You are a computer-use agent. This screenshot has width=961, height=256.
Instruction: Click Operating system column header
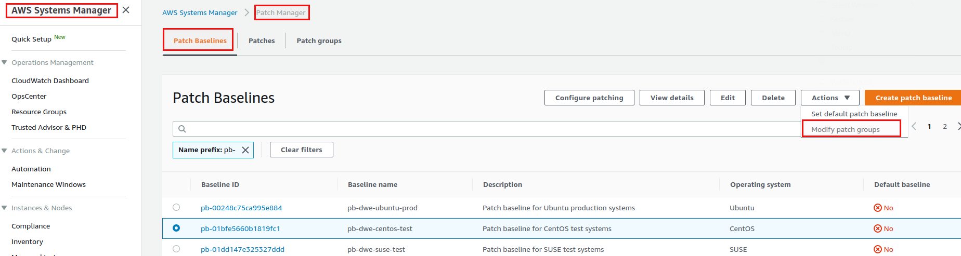pyautogui.click(x=760, y=184)
